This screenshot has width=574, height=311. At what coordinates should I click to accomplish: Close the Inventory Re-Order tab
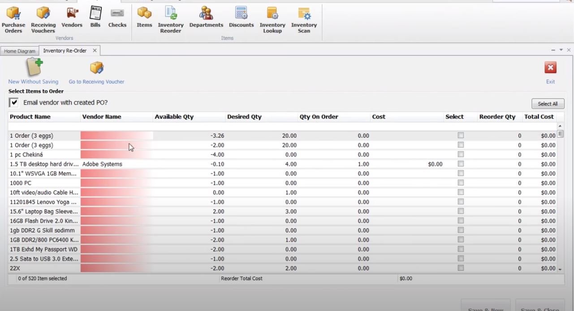[95, 51]
